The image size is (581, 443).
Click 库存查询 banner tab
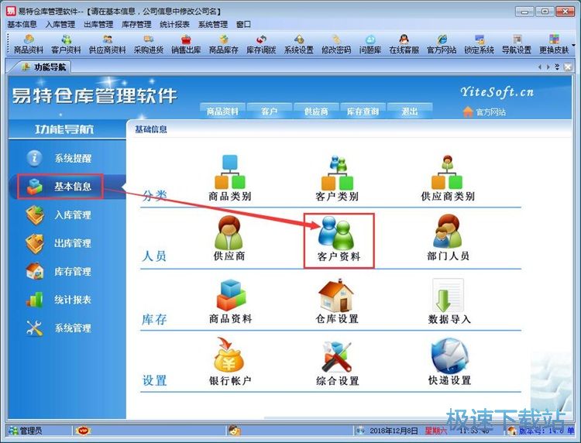[363, 111]
